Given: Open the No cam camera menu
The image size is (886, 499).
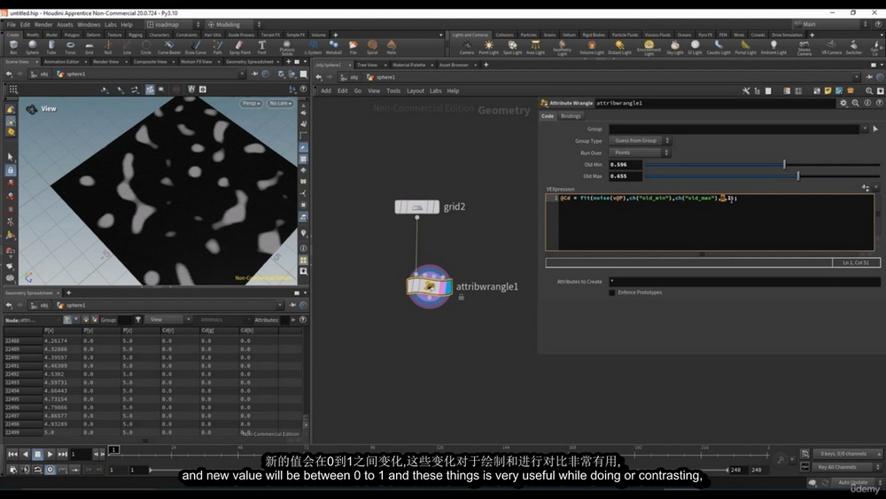Looking at the screenshot, I should [280, 104].
